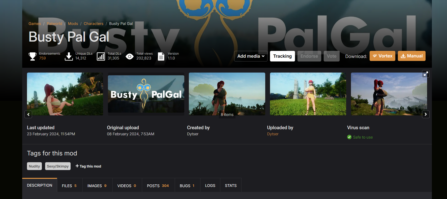
Task: Click the Tags for this mod heading
Action: [x=52, y=153]
